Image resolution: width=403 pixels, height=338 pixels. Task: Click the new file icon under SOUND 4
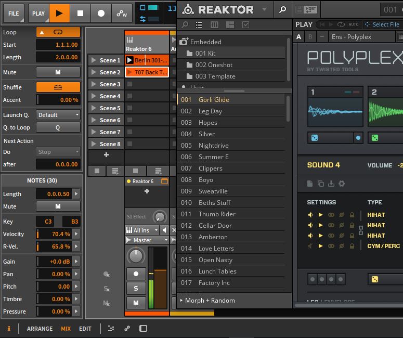[x=310, y=184]
